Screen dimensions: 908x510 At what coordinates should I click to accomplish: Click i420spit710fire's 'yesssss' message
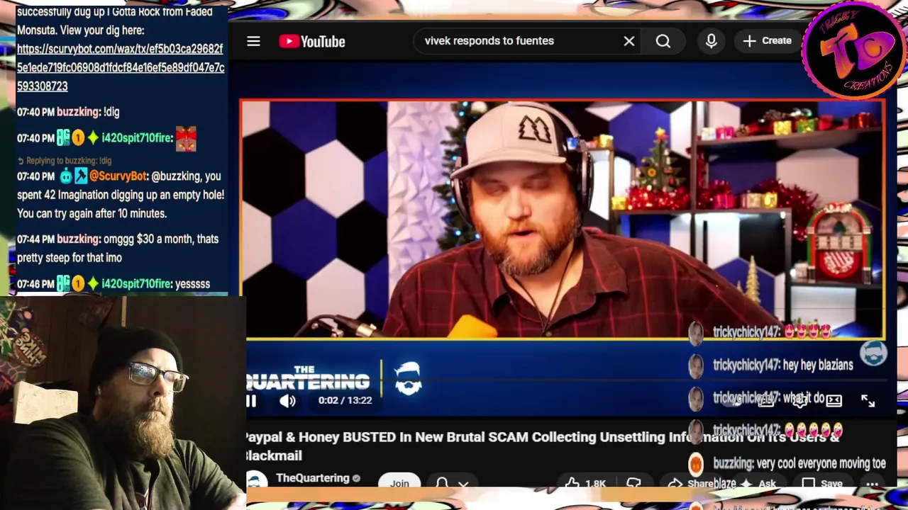click(192, 284)
